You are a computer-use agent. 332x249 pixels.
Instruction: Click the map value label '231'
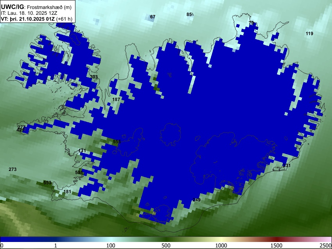(287, 165)
